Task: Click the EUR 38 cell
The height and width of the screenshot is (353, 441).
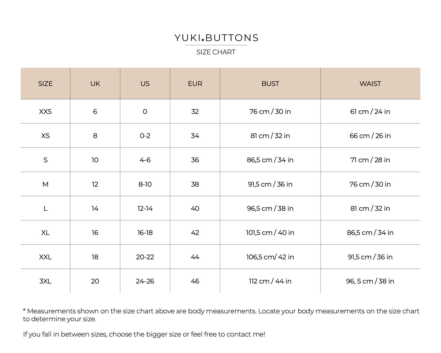Action: point(195,184)
